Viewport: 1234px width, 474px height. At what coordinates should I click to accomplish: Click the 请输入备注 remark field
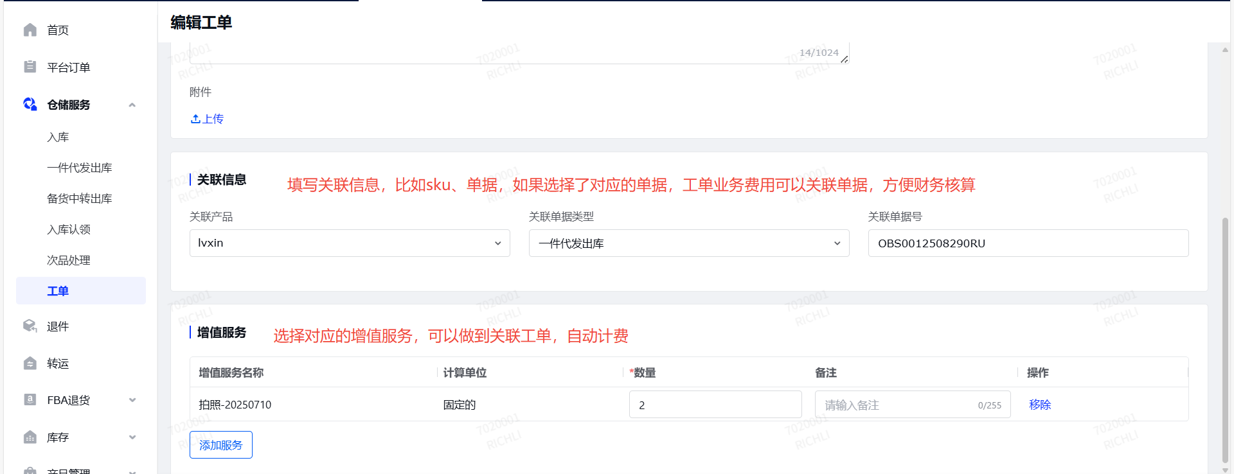913,405
